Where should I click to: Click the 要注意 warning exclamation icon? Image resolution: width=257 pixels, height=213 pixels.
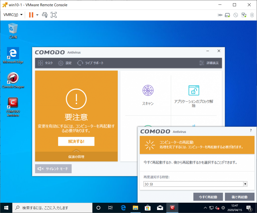(x=76, y=99)
